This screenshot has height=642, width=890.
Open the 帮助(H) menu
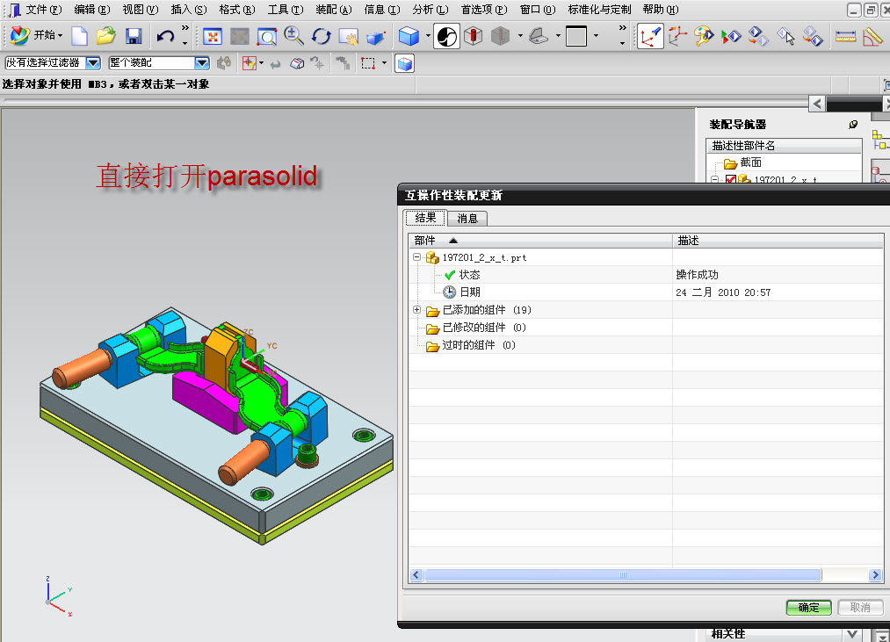click(x=661, y=10)
